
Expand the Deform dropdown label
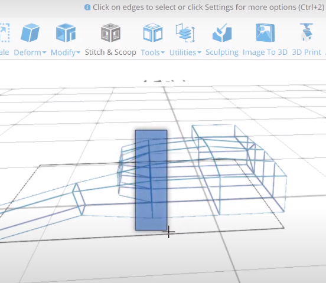[30, 52]
